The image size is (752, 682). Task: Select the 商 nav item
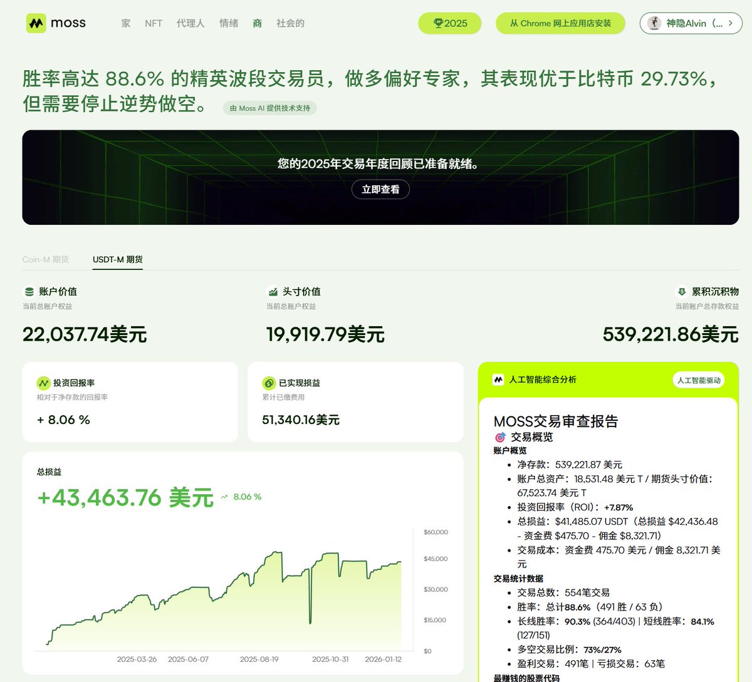258,23
